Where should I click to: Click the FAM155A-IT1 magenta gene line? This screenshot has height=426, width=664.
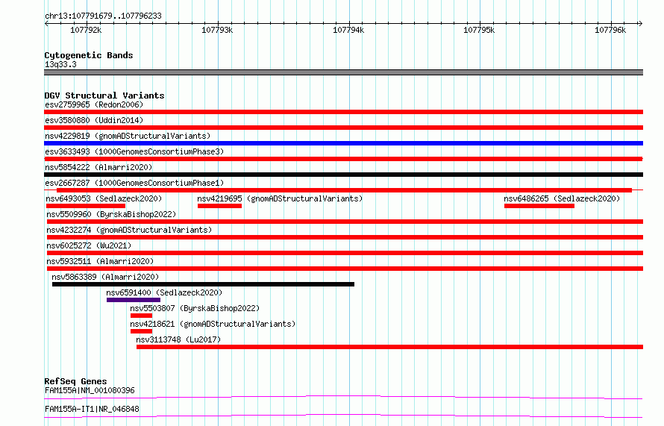343,416
